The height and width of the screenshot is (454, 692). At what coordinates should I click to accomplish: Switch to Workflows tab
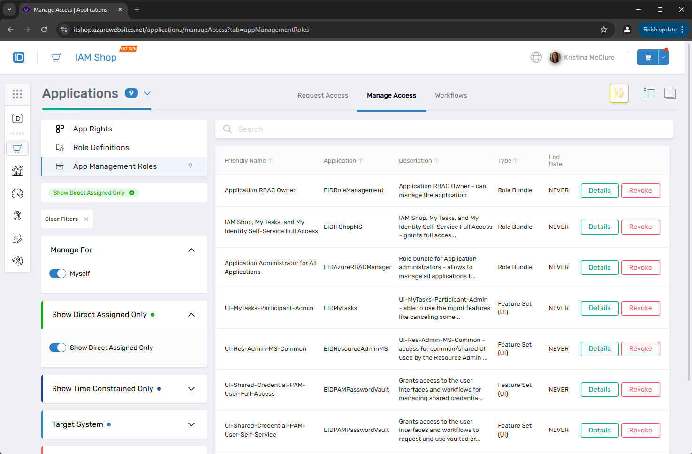[x=451, y=95]
